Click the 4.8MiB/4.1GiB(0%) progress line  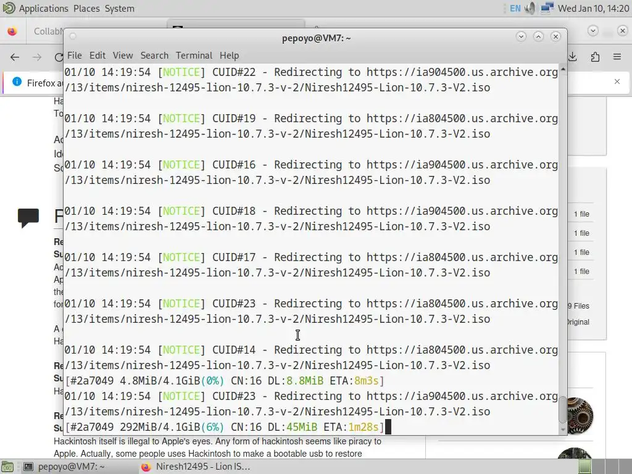point(225,380)
